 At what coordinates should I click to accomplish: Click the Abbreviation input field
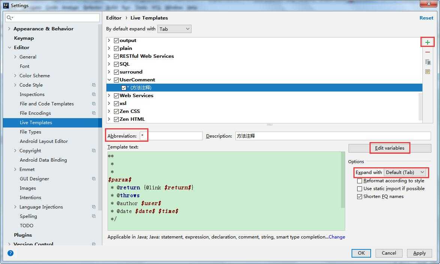coord(171,136)
